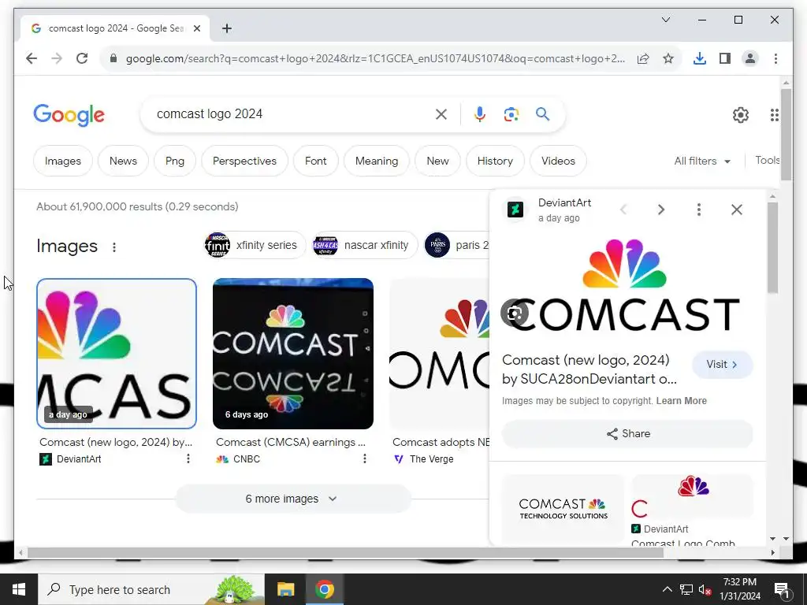Open the preview panel three-dot menu
This screenshot has height=605, width=807.
[699, 210]
